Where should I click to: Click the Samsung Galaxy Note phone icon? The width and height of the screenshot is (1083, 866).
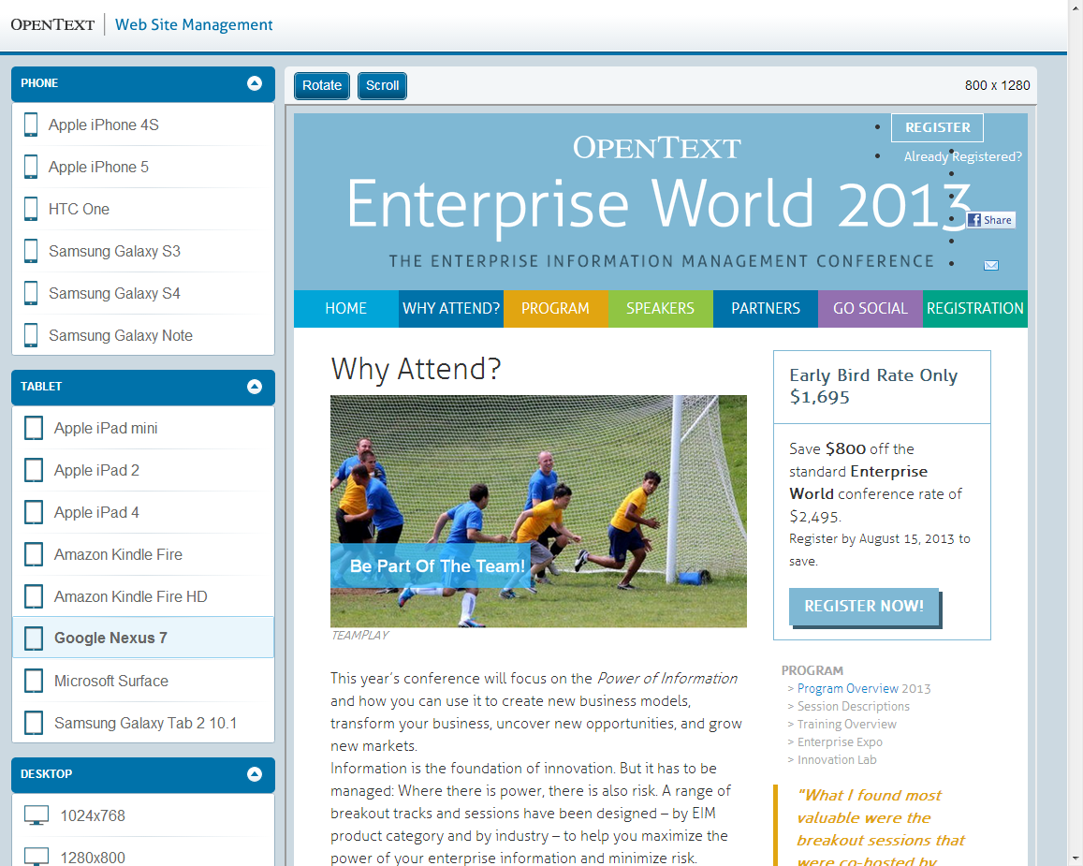tap(31, 335)
